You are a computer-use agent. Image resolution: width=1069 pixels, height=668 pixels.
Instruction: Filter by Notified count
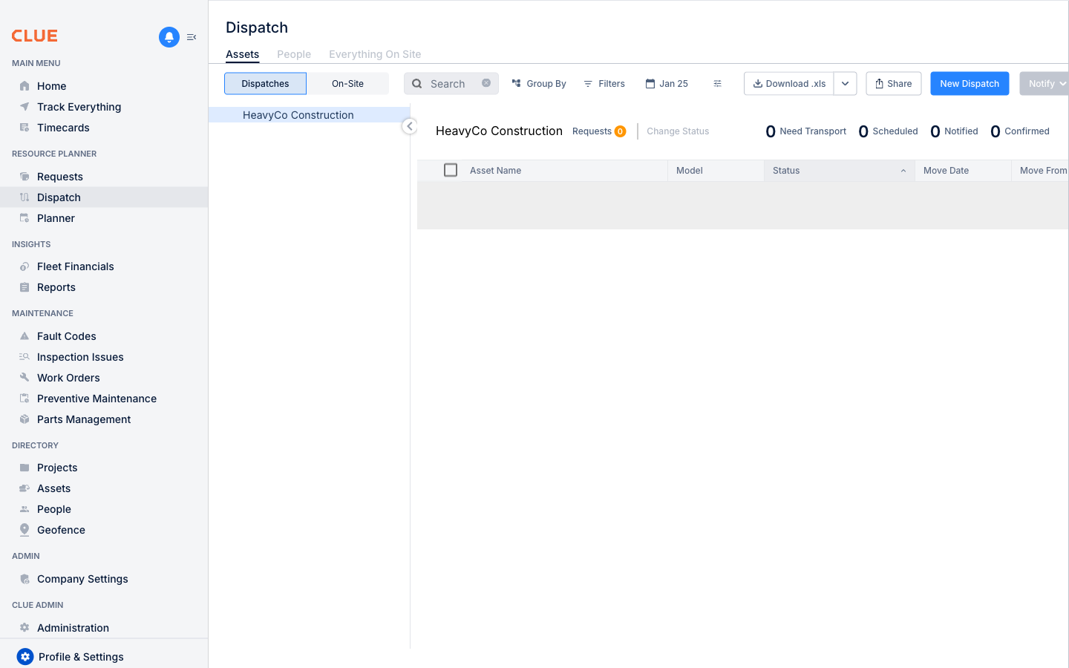[954, 131]
